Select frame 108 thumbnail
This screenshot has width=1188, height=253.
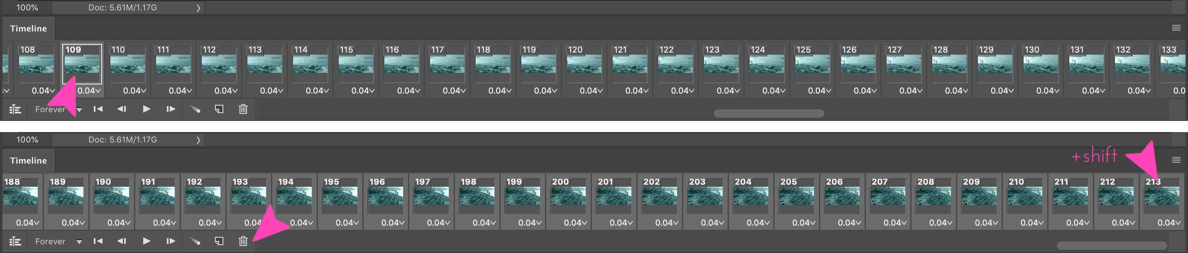[37, 64]
